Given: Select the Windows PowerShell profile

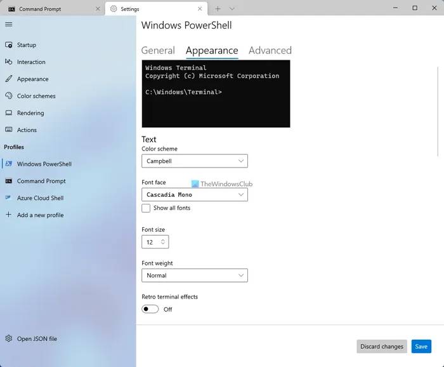Looking at the screenshot, I should coord(68,164).
